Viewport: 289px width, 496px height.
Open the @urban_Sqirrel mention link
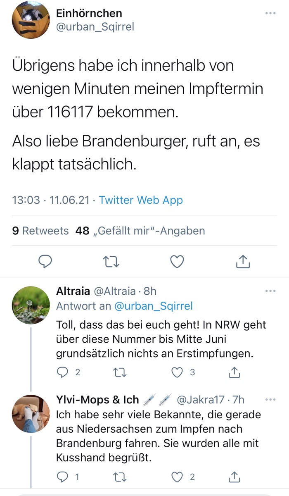pos(153,306)
